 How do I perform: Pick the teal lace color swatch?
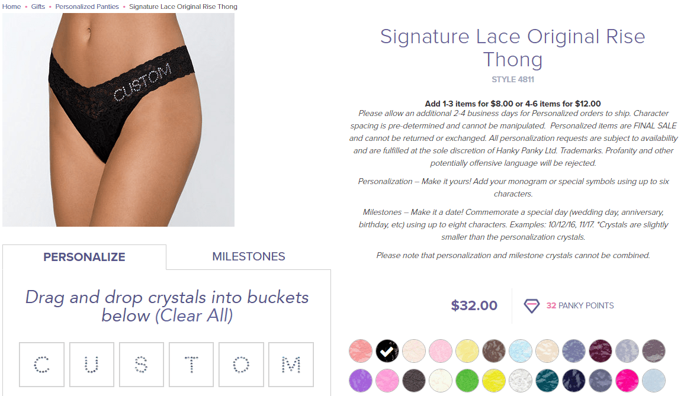pos(547,380)
